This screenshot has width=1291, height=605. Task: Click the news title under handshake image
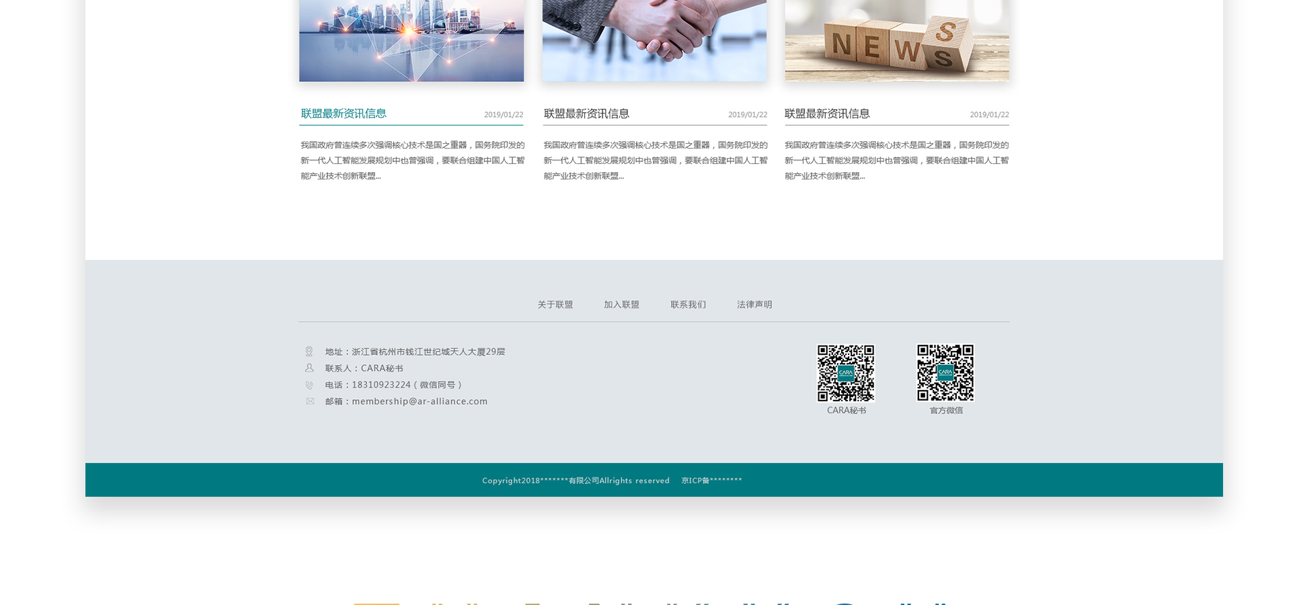tap(586, 114)
